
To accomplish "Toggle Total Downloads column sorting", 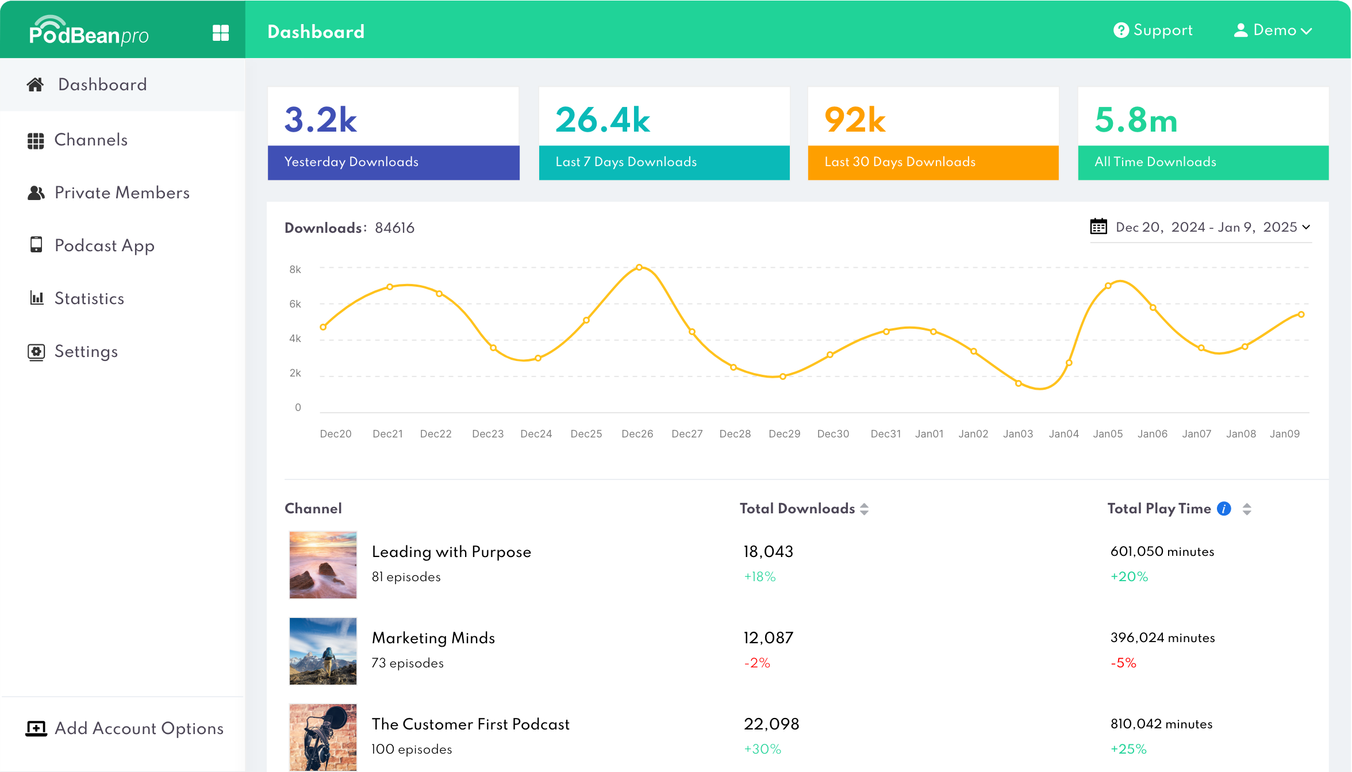I will click(x=864, y=508).
